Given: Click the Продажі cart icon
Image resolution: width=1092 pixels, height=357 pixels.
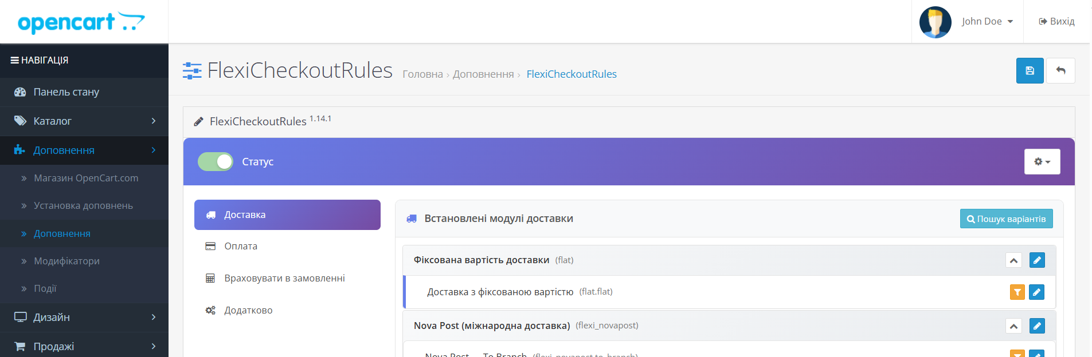Looking at the screenshot, I should tap(19, 346).
